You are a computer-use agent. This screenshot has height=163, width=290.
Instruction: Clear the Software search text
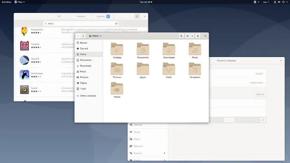pyautogui.click(x=116, y=24)
